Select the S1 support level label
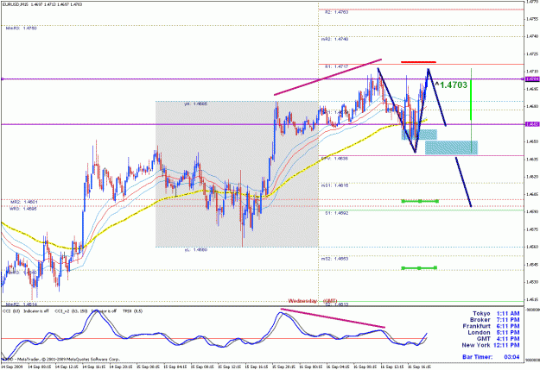The image size is (540, 370). pyautogui.click(x=337, y=213)
